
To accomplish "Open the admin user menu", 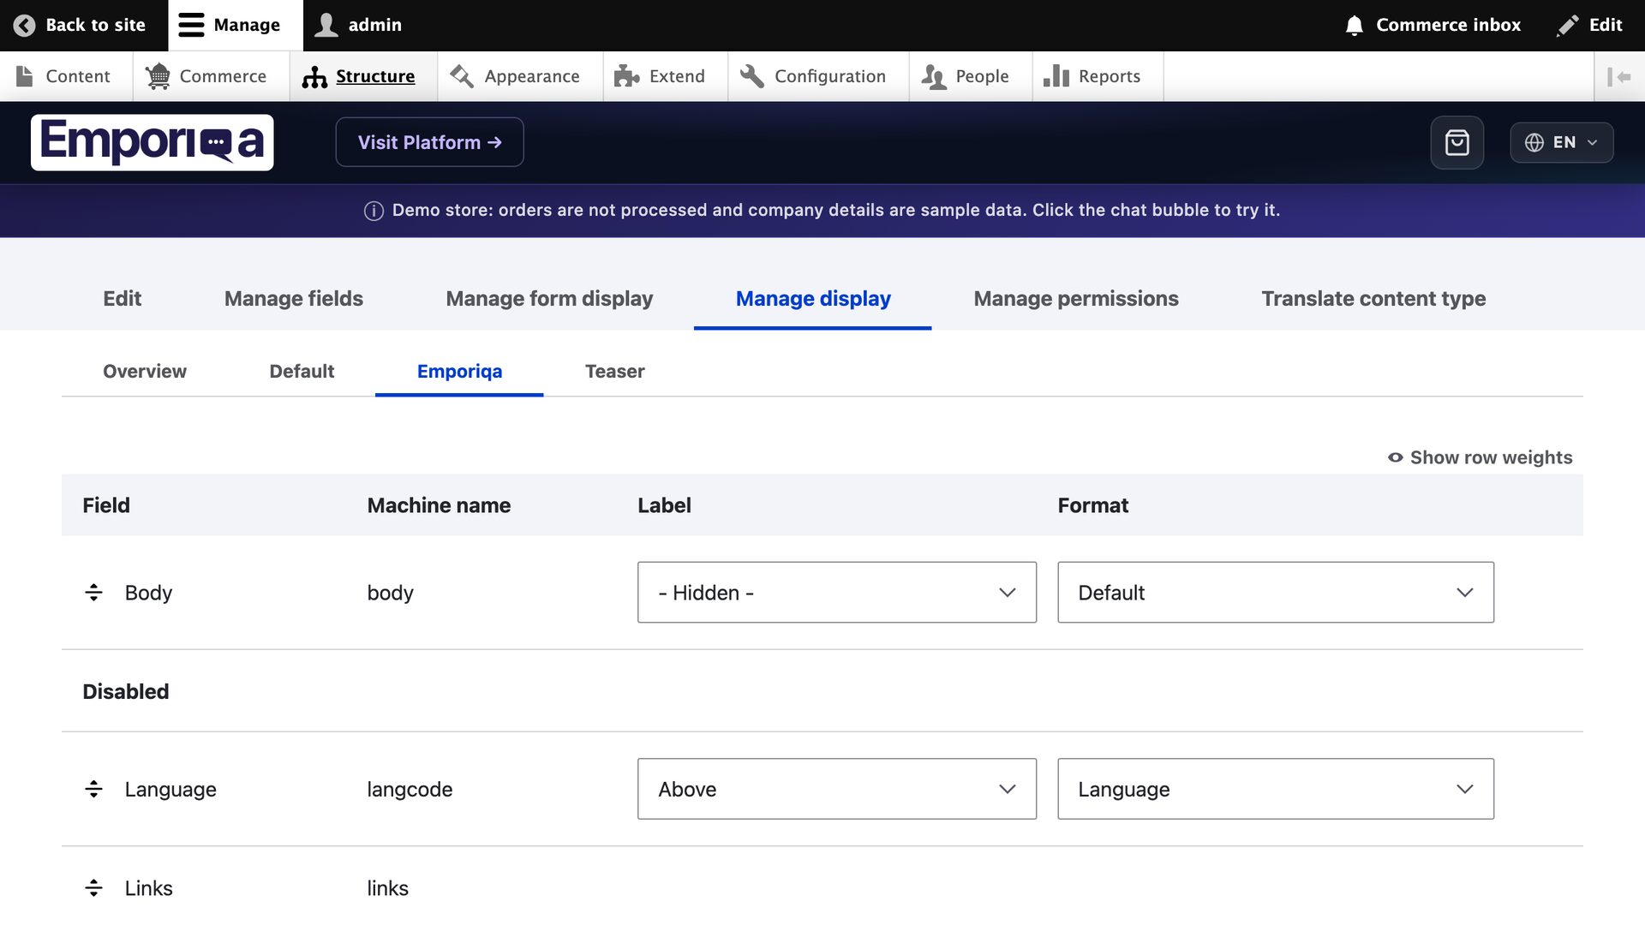I will pos(358,25).
